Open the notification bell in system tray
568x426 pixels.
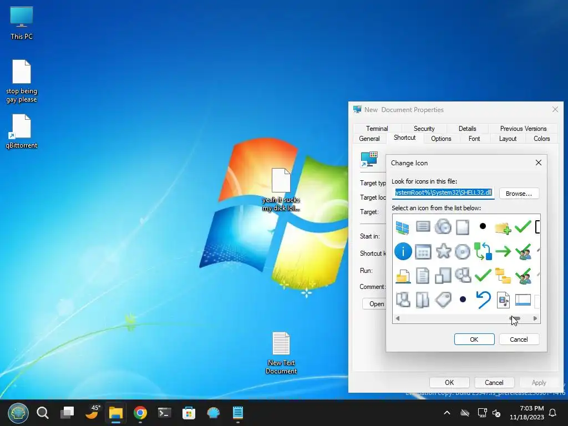click(x=553, y=413)
